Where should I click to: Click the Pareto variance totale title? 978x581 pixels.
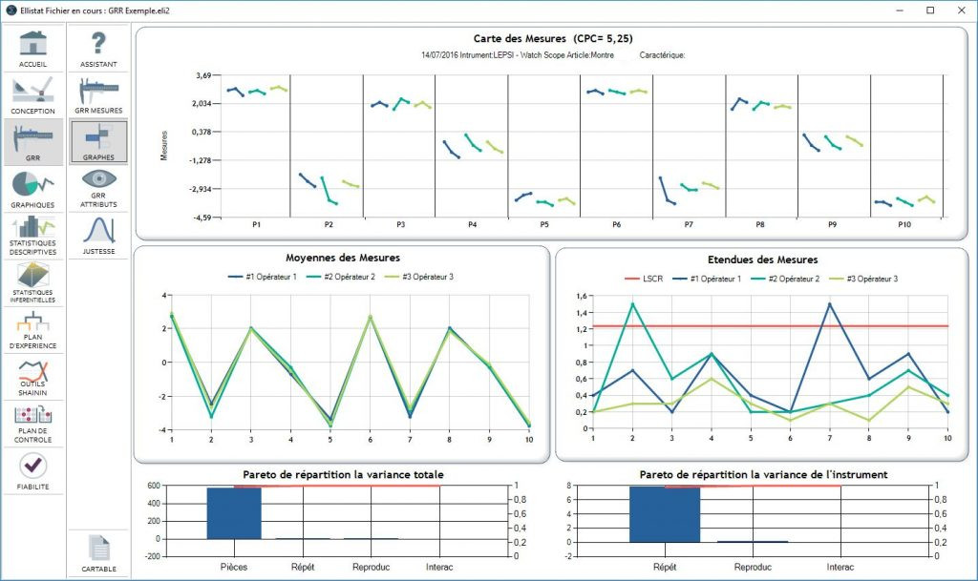(343, 474)
